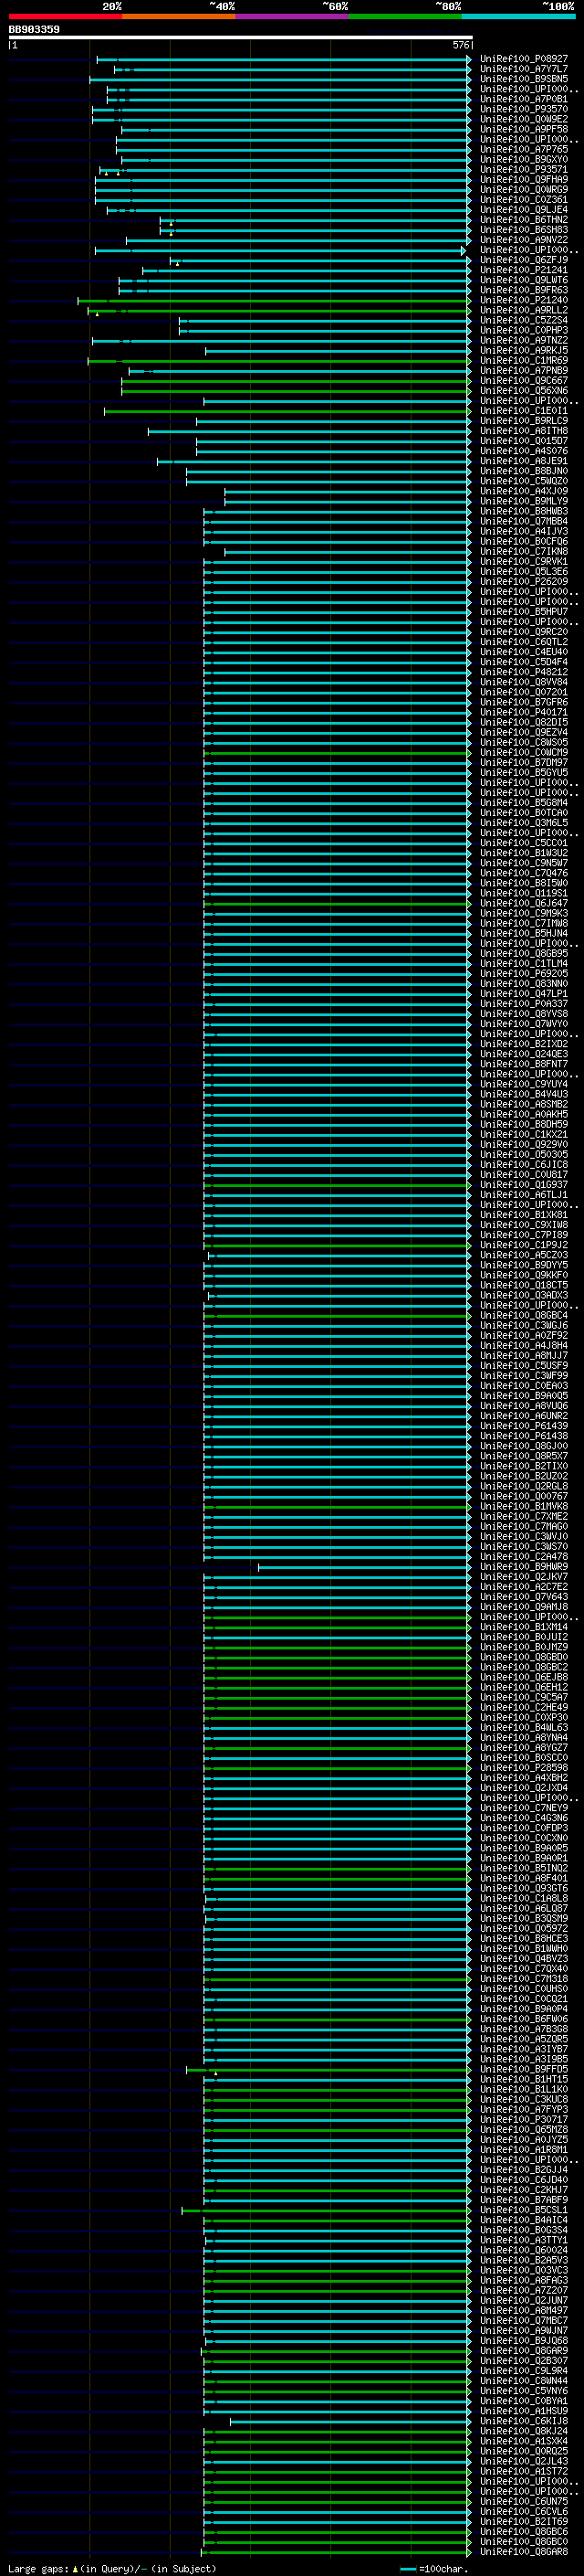Select hit UniRef100_P93570
This screenshot has height=2576, width=584.
[524, 109]
